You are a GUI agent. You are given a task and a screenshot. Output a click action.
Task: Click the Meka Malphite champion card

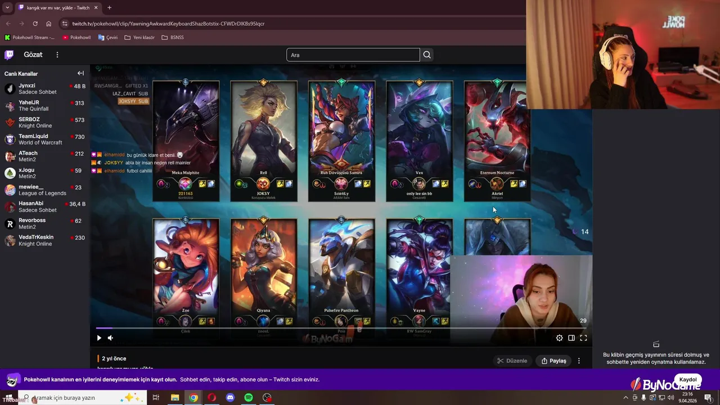click(x=186, y=141)
